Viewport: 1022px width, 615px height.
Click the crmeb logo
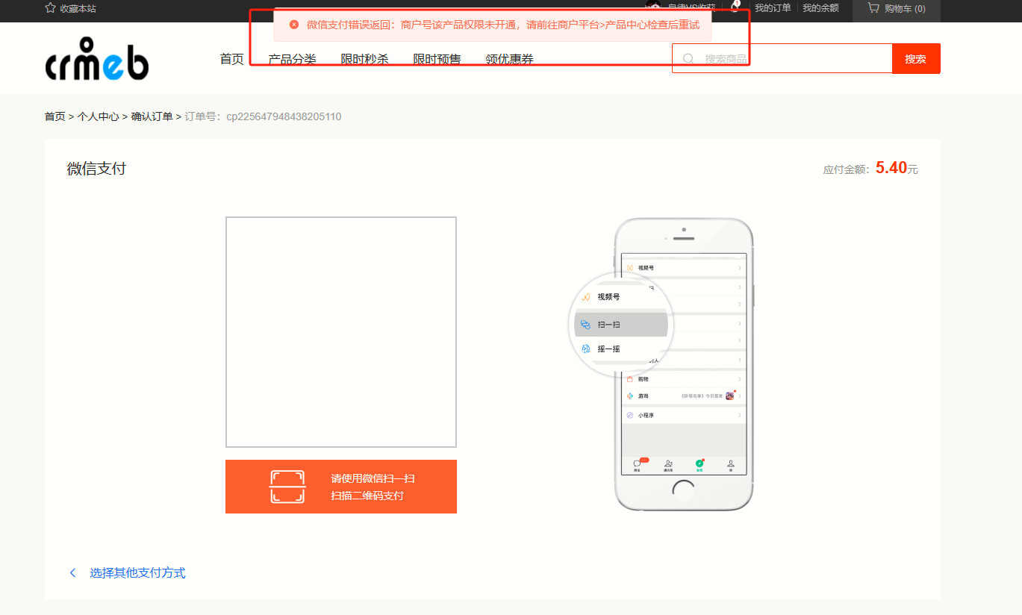(x=97, y=59)
